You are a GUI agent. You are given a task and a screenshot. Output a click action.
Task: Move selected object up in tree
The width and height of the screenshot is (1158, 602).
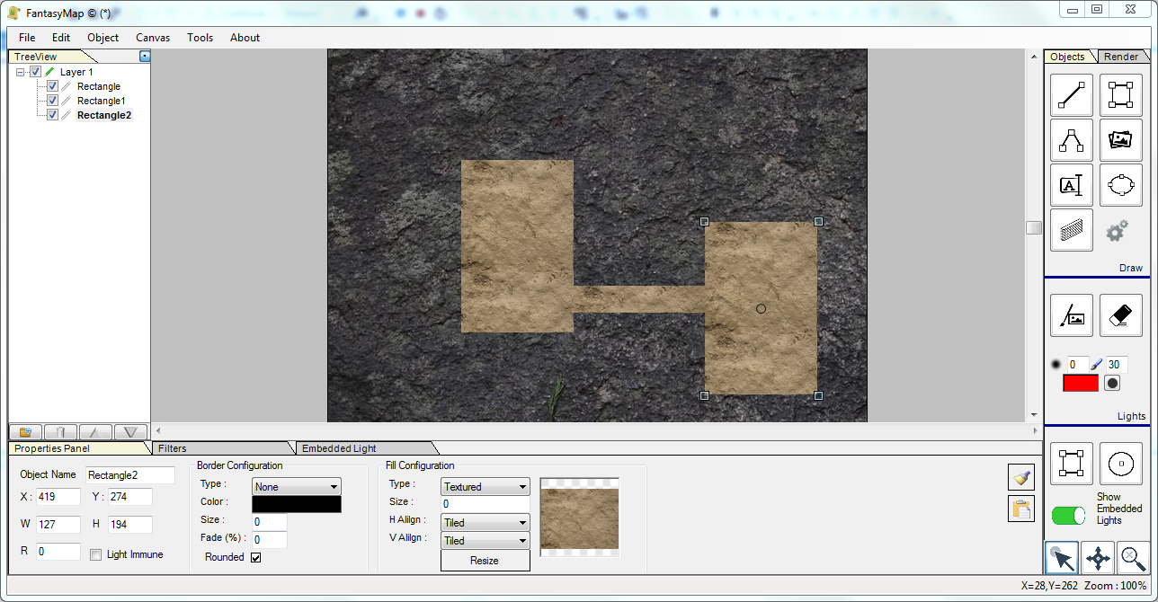pyautogui.click(x=95, y=432)
